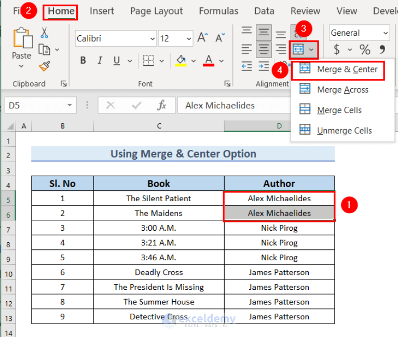Apply yellow fill color bucket

click(181, 61)
